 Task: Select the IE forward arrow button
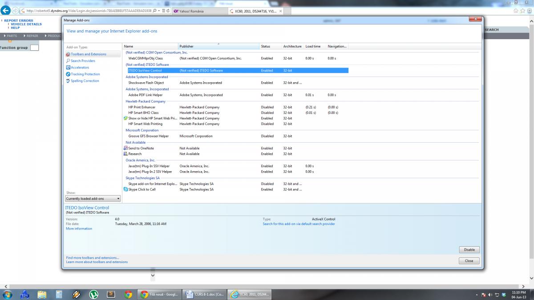tap(16, 11)
